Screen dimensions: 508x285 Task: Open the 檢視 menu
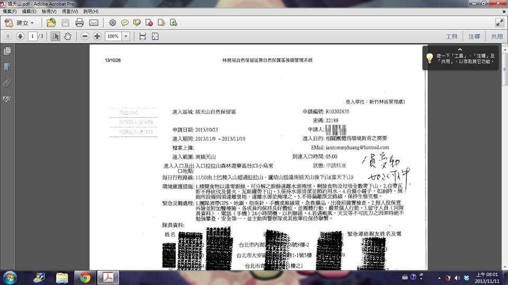point(69,11)
